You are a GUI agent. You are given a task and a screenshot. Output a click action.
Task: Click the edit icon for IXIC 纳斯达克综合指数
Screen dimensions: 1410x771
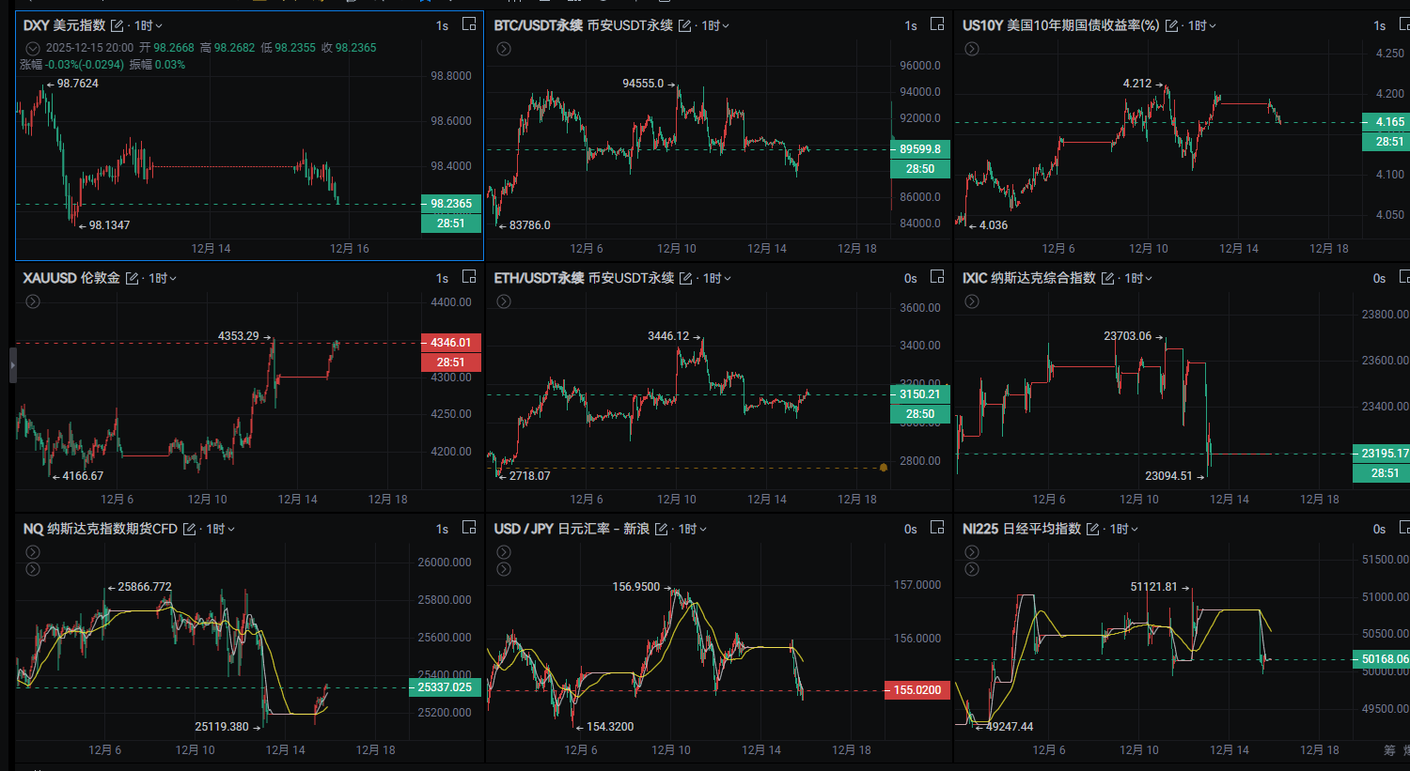[1107, 278]
